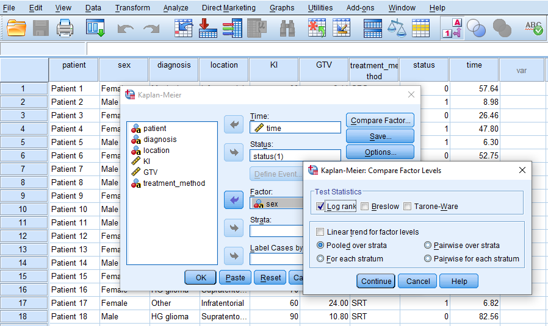Toggle the Value labels icon

tap(452, 28)
